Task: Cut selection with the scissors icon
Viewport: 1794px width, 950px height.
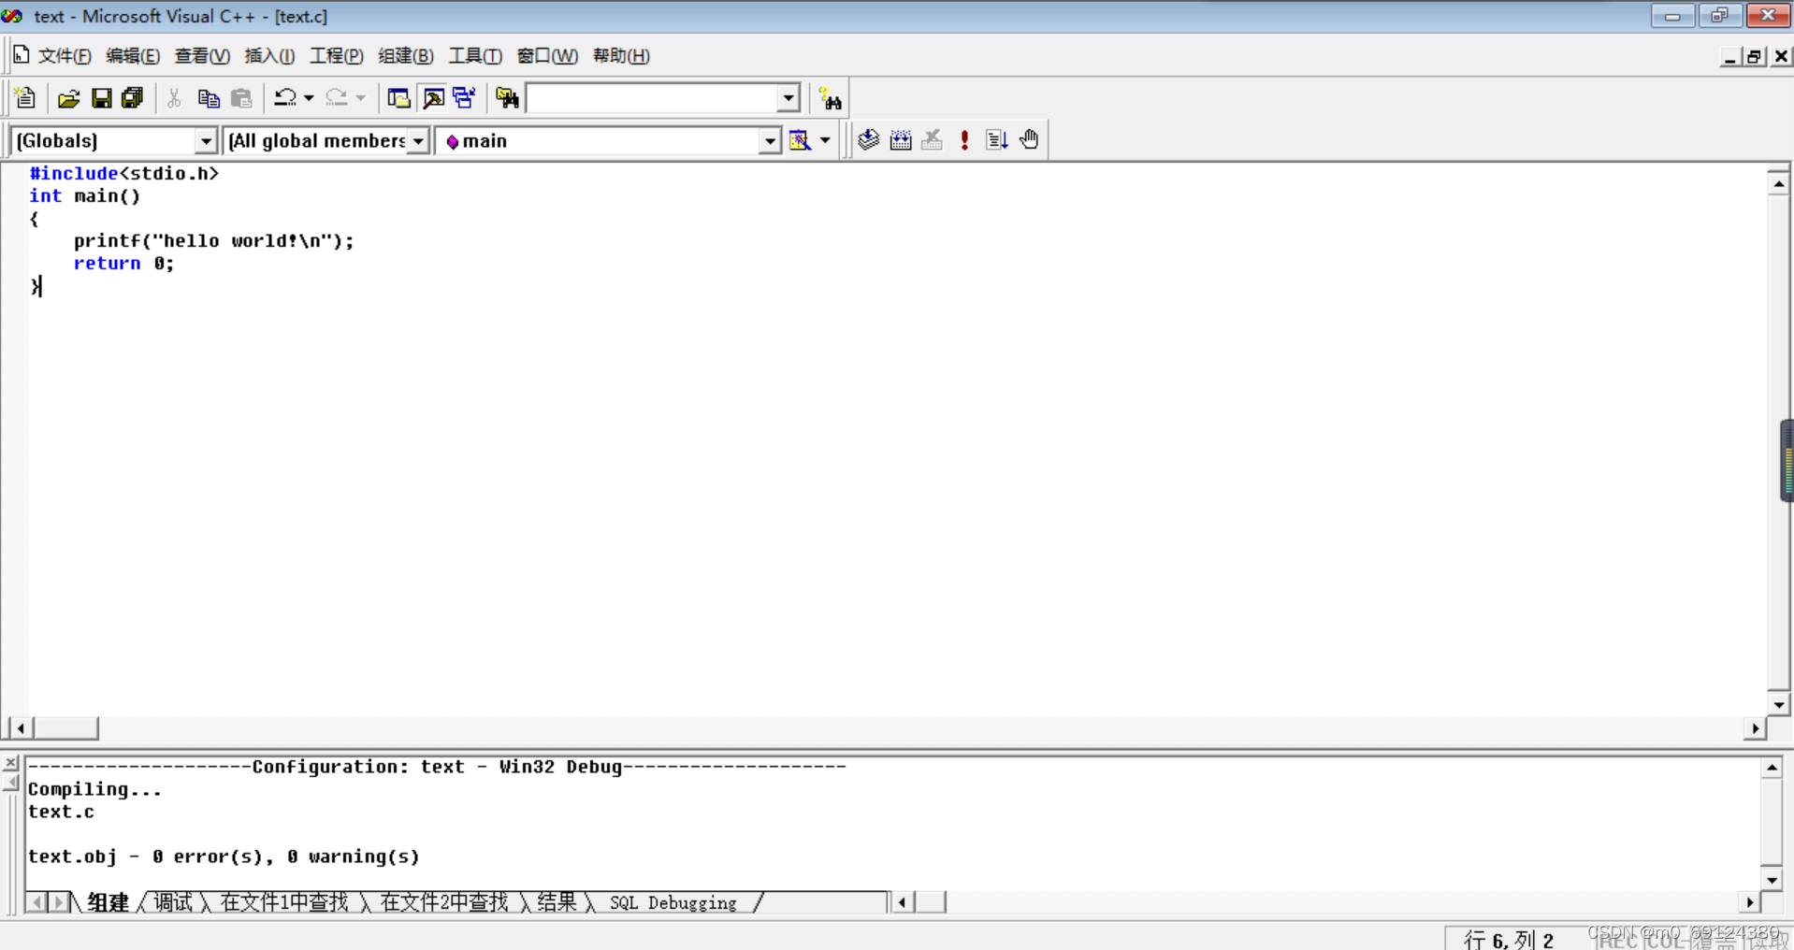Action: pyautogui.click(x=174, y=98)
